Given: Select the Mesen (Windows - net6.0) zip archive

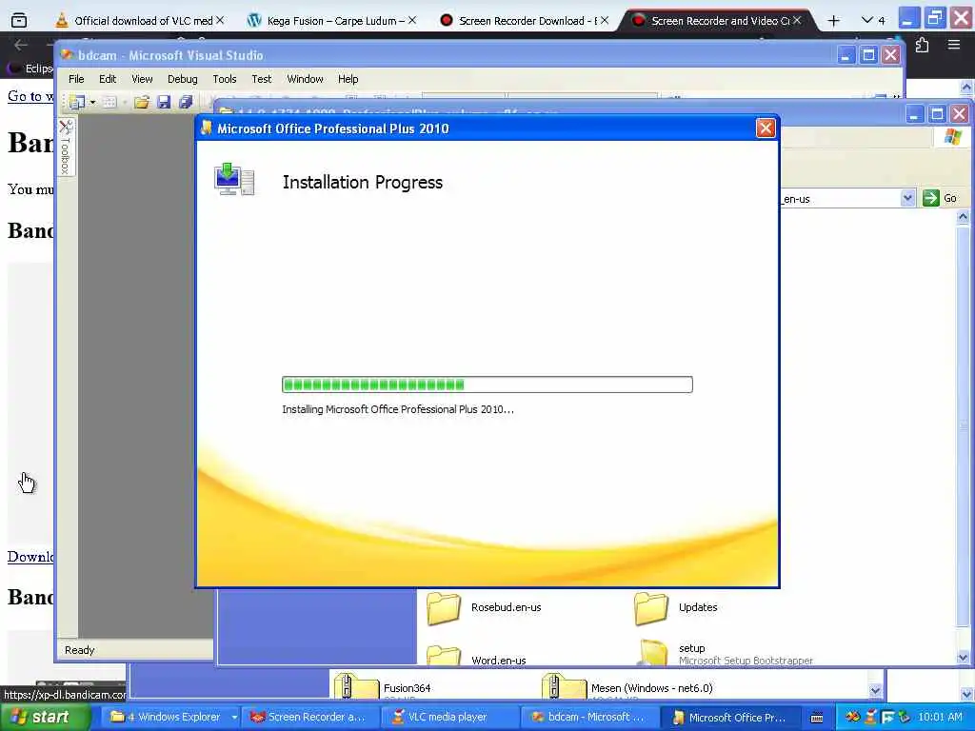Looking at the screenshot, I should point(627,687).
